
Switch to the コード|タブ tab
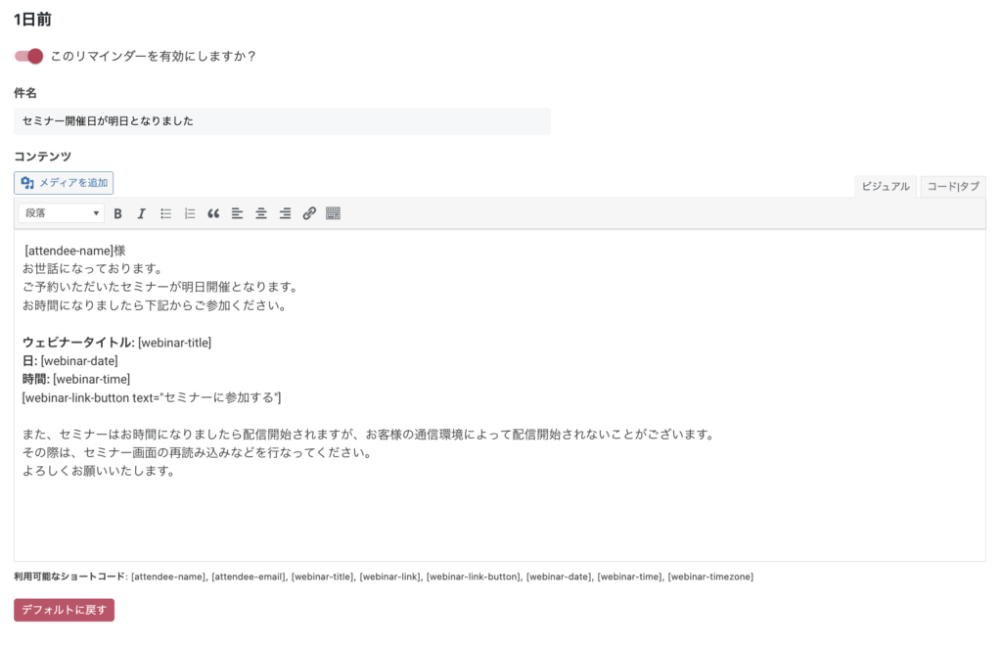click(953, 187)
